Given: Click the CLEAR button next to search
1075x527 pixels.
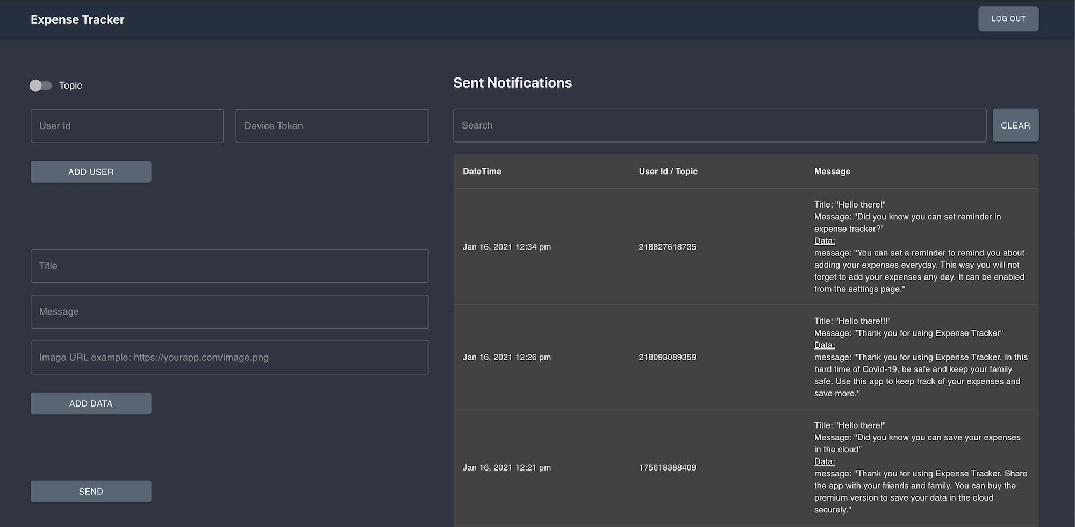Looking at the screenshot, I should [x=1015, y=125].
